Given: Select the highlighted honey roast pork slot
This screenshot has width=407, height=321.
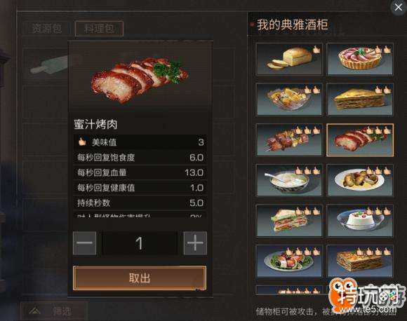Looking at the screenshot, I should click(360, 140).
